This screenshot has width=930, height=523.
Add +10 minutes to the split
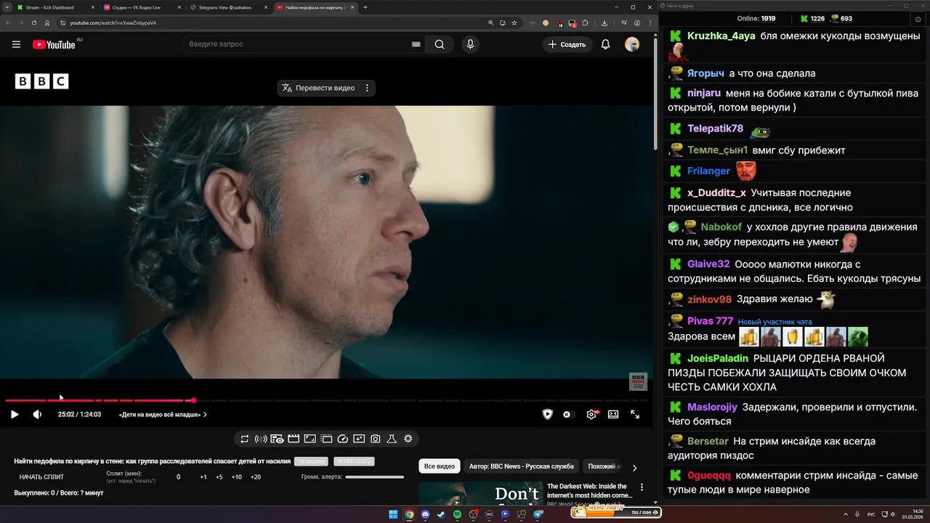(236, 477)
